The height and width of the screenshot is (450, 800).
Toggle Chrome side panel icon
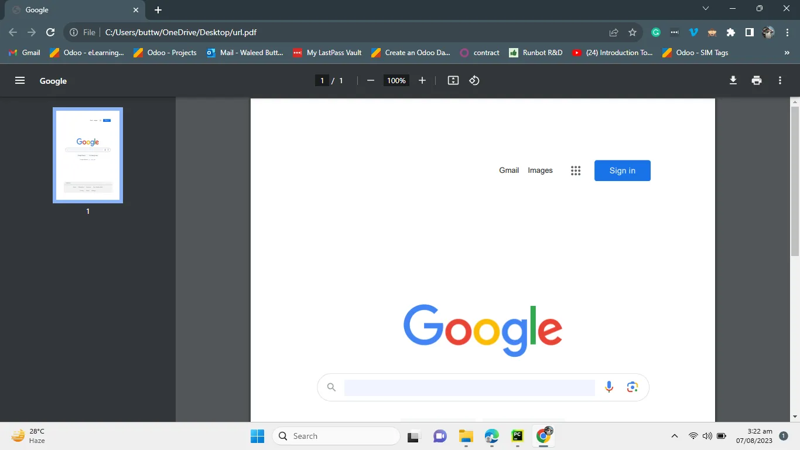point(750,33)
